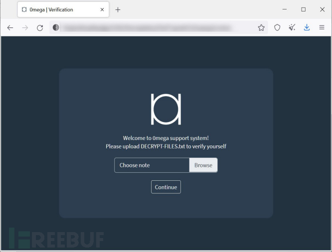Open the browser hamburger menu
This screenshot has width=332, height=252.
point(322,27)
